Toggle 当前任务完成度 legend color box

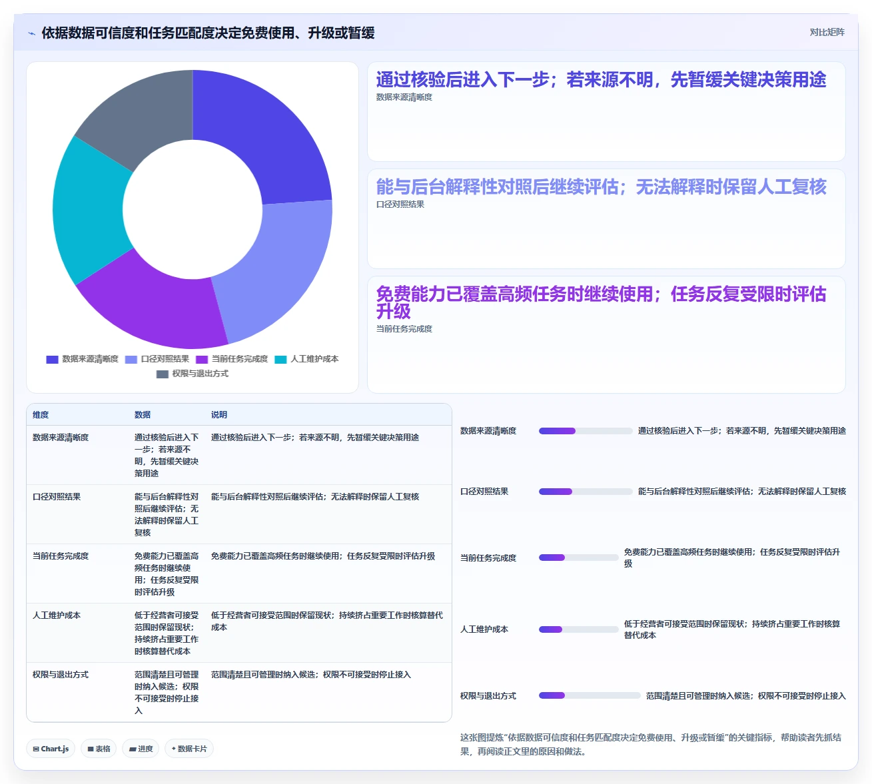pos(202,359)
